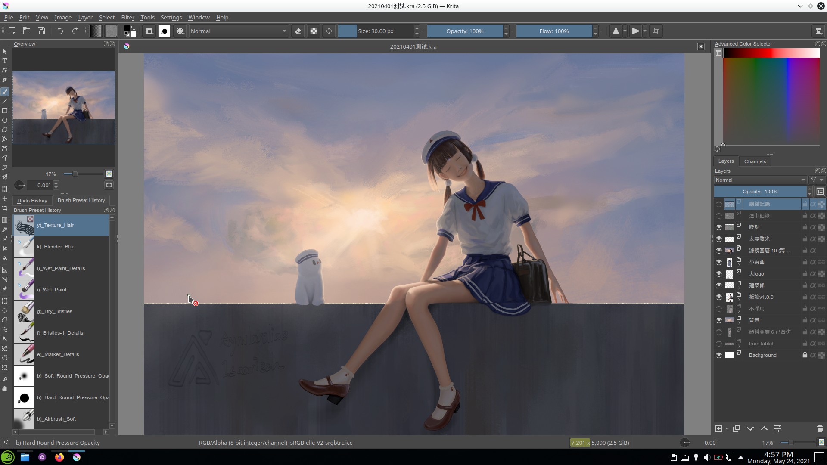The height and width of the screenshot is (465, 827).
Task: Open layer properties
Action: 778,428
